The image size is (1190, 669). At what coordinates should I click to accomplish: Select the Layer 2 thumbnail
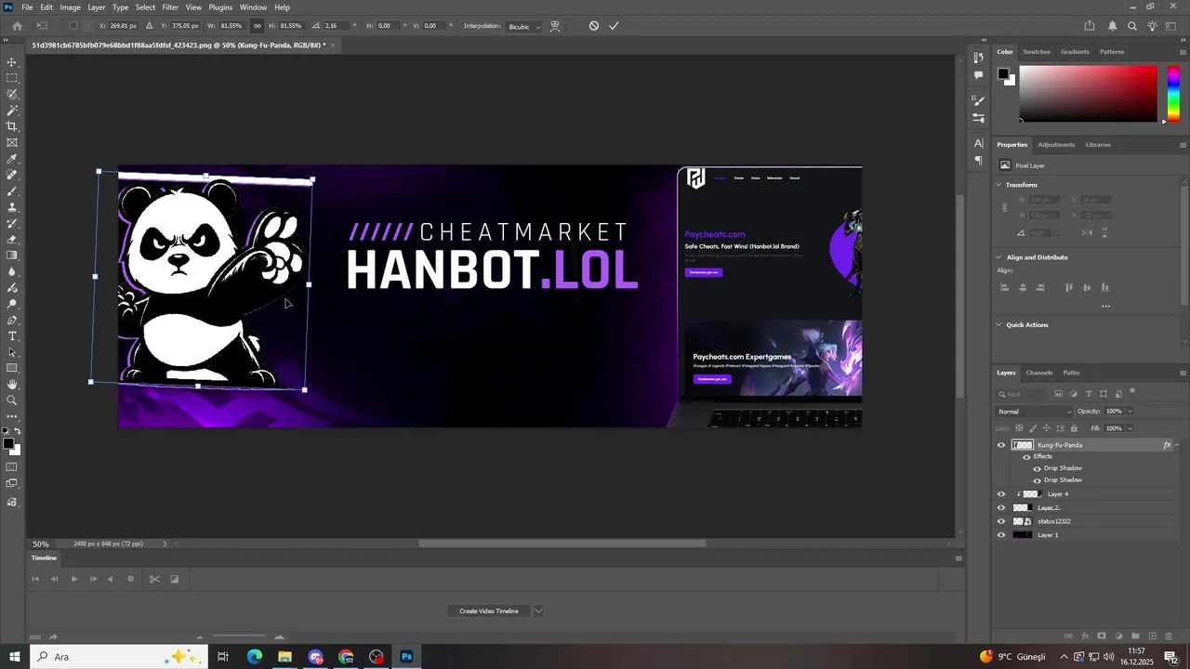coord(1022,508)
